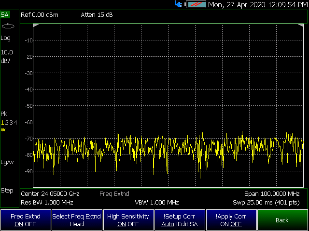This screenshot has height=231, width=309.
Task: Select Ref 0.00 dBm reference level
Action: tap(40, 15)
